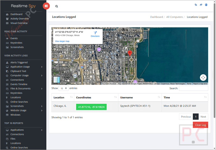Click the Windows icon in sidebar
The image size is (216, 150).
click(x=7, y=115)
